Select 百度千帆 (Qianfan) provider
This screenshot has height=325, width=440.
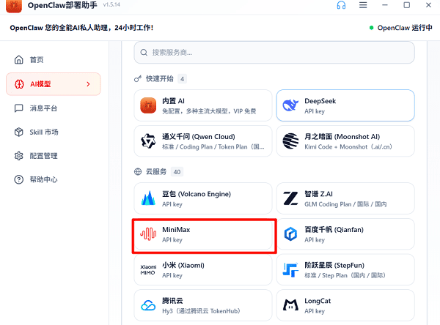(345, 234)
